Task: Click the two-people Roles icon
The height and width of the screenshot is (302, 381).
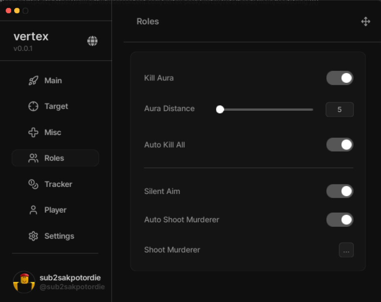Action: click(33, 158)
